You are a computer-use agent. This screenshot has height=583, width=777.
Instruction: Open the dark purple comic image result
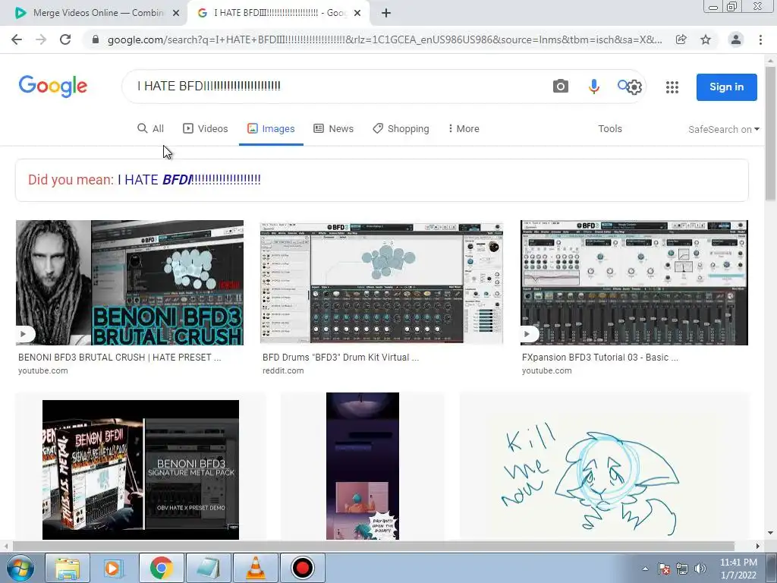[x=363, y=466]
